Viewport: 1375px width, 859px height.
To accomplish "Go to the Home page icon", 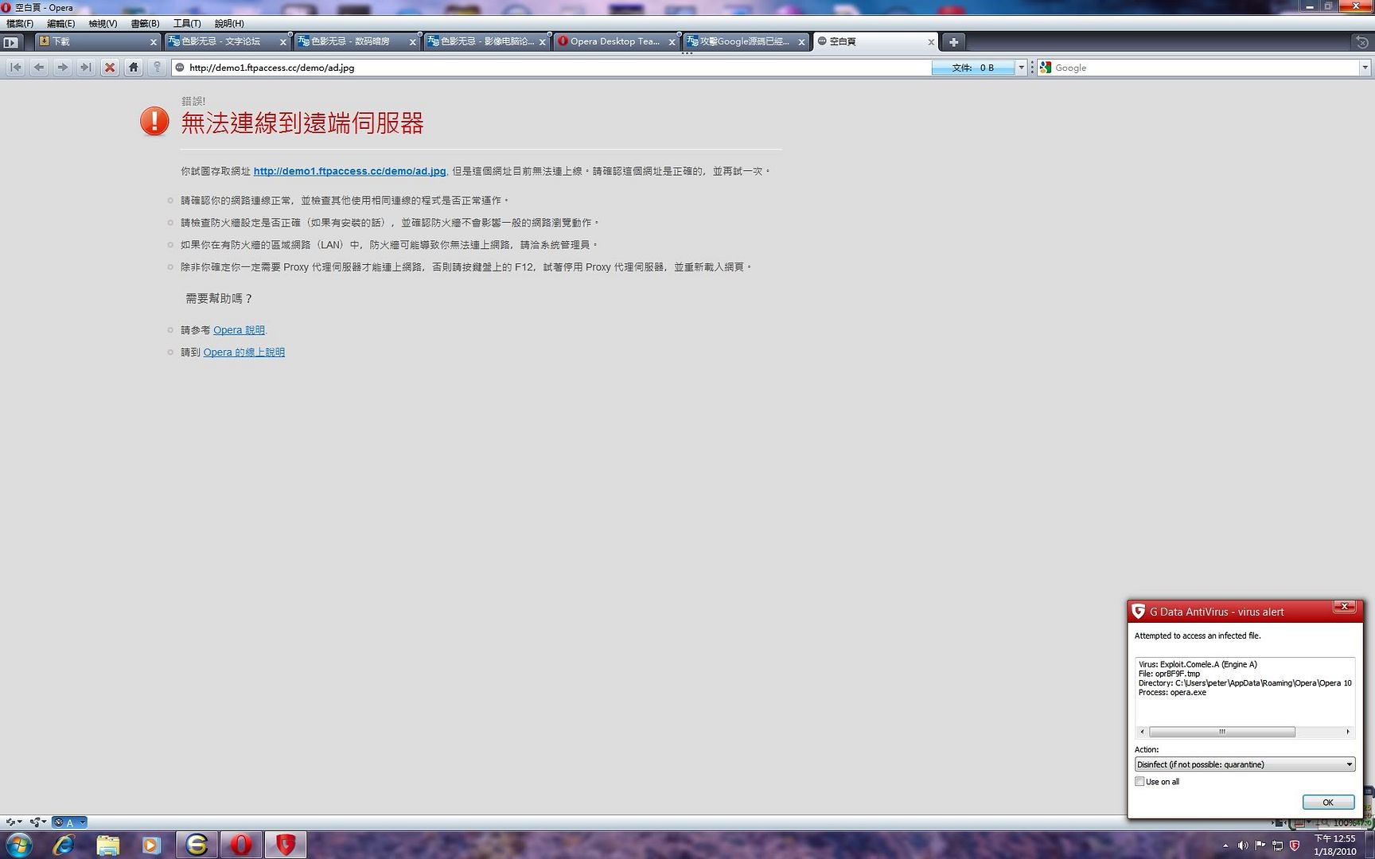I will pyautogui.click(x=134, y=68).
